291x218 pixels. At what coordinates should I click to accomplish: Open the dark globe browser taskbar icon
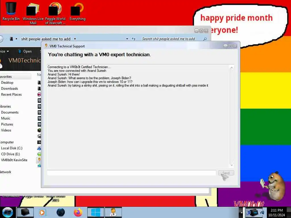(x=61, y=212)
